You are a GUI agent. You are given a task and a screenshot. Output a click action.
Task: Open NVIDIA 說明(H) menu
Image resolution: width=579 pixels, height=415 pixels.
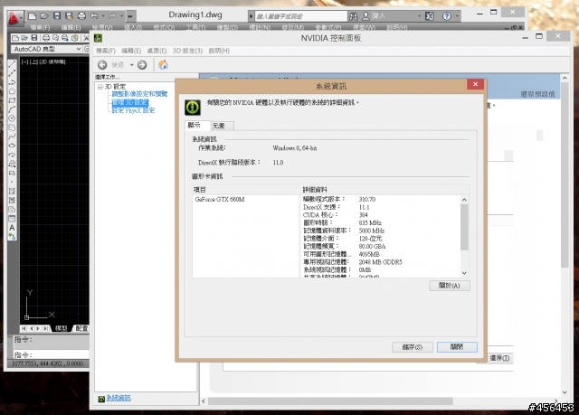point(219,51)
